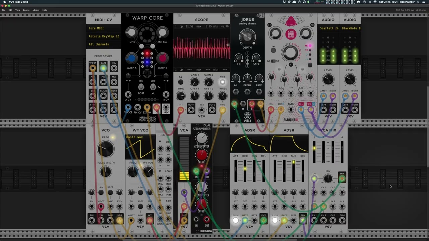Click the red WARP B knob
Image resolution: width=429 pixels, height=241 pixels.
tap(163, 59)
